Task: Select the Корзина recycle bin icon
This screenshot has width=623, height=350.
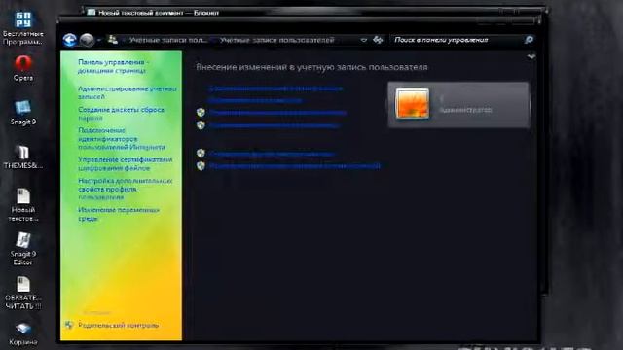Action: click(23, 334)
